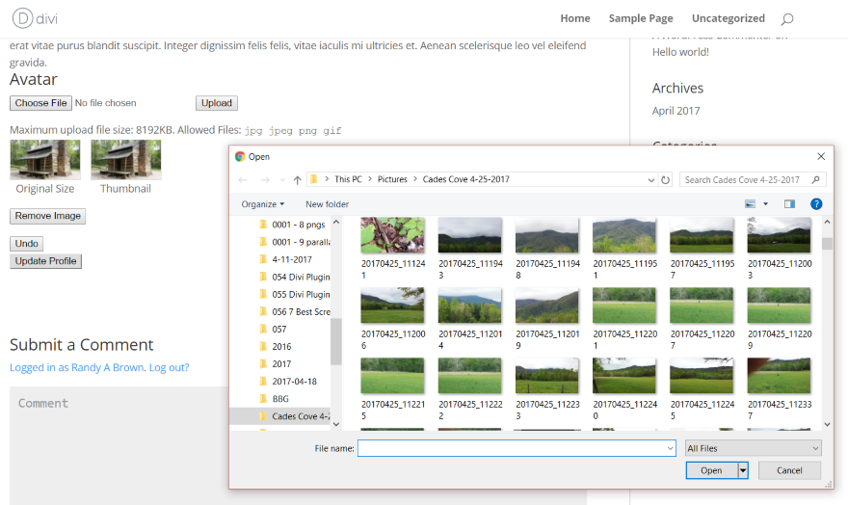Click the Up folder arrow in dialog
Screen dimensions: 848x505
[298, 180]
